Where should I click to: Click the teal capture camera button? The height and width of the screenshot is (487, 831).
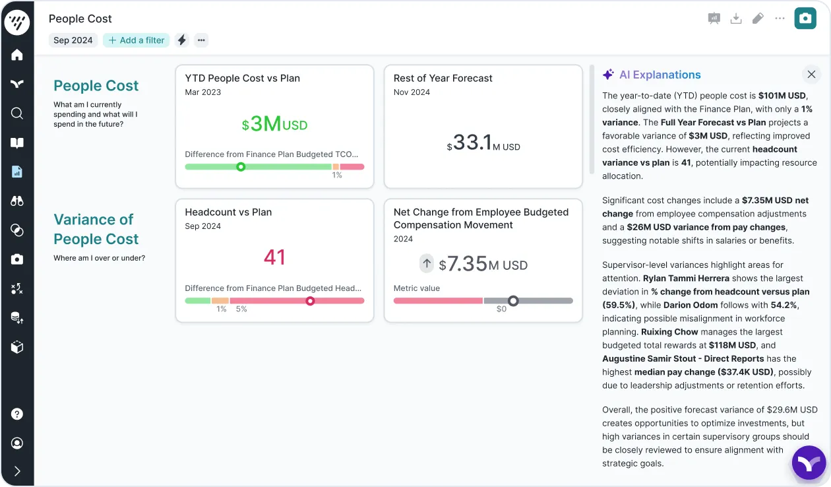805,18
